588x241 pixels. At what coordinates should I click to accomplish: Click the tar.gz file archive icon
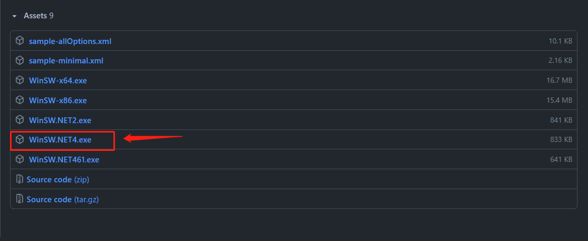click(19, 199)
